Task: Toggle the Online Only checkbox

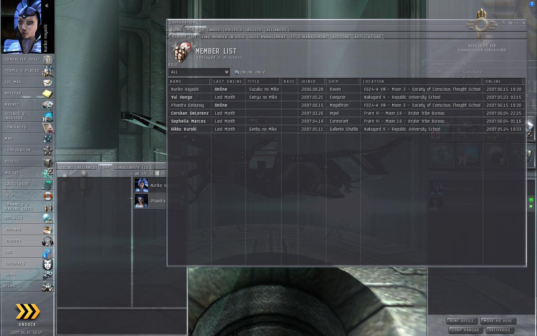Action: pos(237,72)
